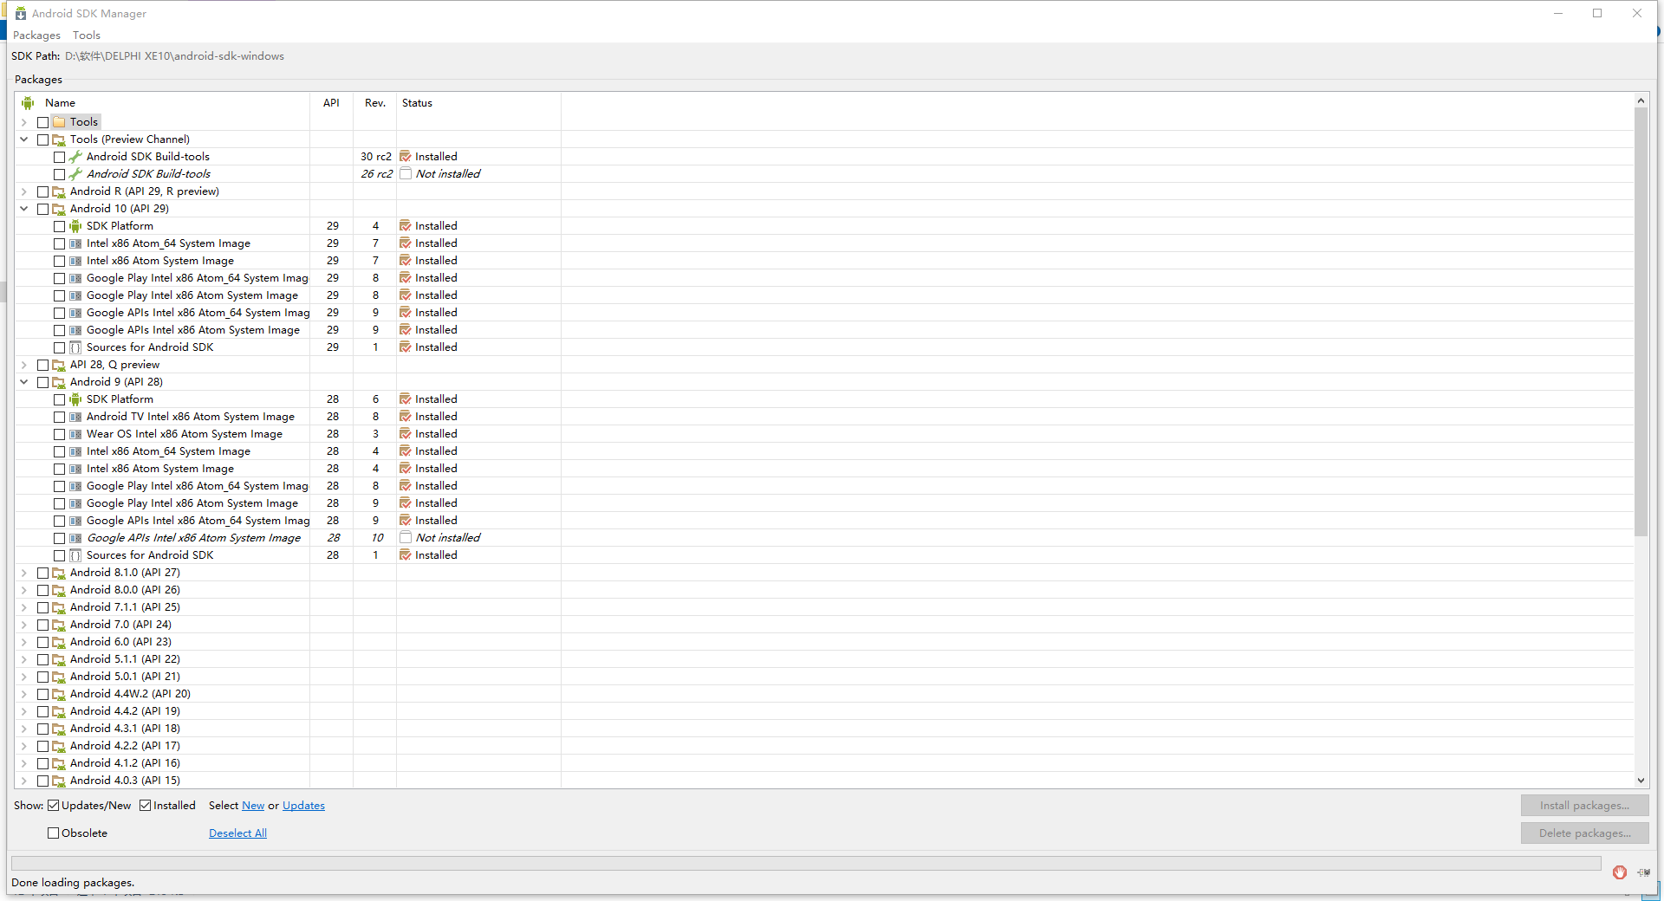
Task: Expand the Android 5.1.1 (API 22) group
Action: [x=24, y=659]
